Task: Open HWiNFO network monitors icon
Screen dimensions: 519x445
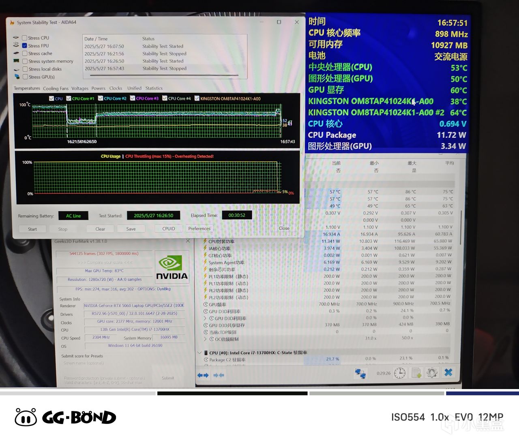Action: (x=360, y=373)
